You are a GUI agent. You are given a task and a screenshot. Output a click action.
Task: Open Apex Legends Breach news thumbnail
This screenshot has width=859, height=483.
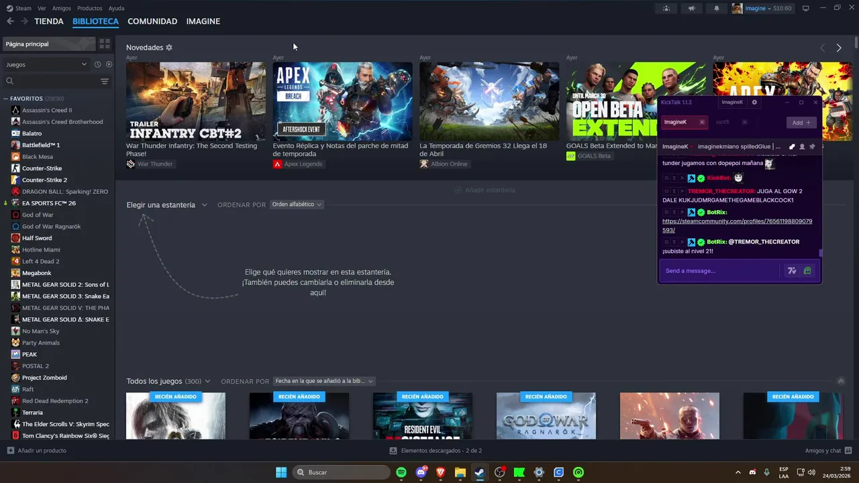(x=343, y=101)
